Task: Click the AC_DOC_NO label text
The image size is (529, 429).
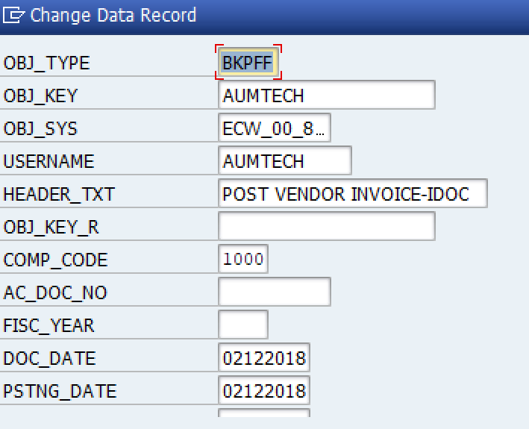Action: click(55, 293)
